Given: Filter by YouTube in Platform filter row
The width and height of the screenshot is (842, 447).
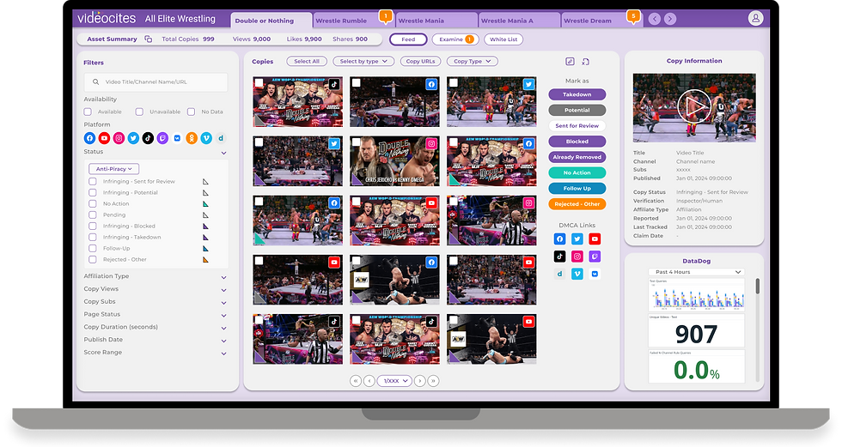Looking at the screenshot, I should pyautogui.click(x=104, y=138).
